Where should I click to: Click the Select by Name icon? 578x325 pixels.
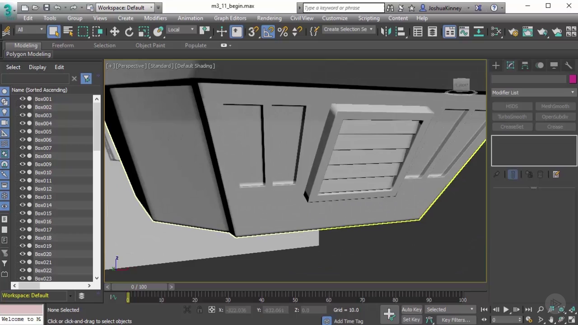[68, 31]
